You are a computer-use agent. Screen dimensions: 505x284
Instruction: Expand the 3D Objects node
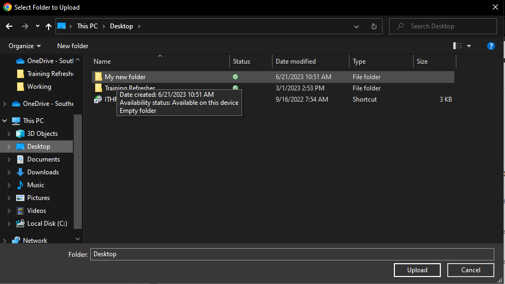click(9, 134)
